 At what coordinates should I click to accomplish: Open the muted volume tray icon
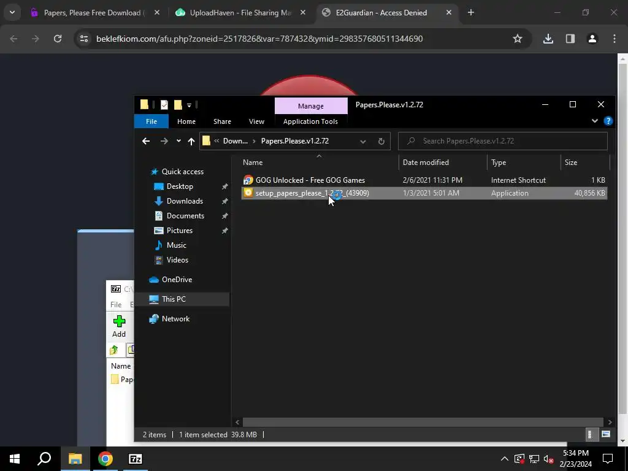tap(549, 459)
